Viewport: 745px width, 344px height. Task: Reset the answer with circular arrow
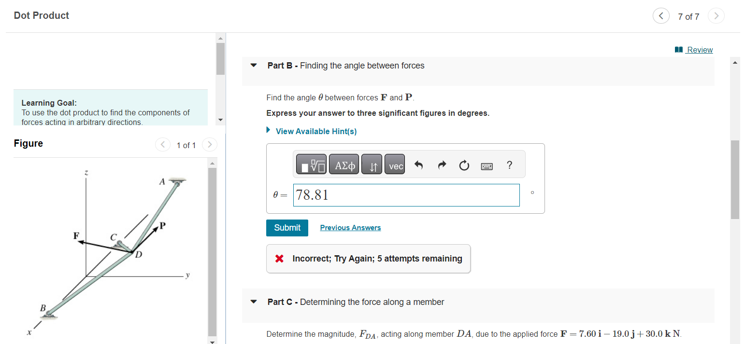click(464, 165)
